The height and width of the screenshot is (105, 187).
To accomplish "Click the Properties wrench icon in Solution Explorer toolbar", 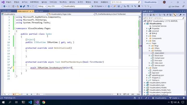I will [x=181, y=15].
